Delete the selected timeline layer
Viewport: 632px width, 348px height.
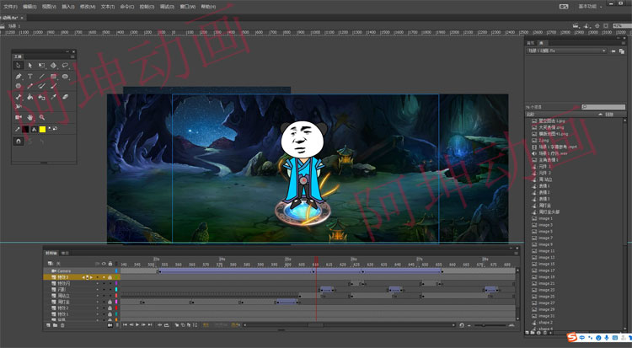tap(62, 325)
